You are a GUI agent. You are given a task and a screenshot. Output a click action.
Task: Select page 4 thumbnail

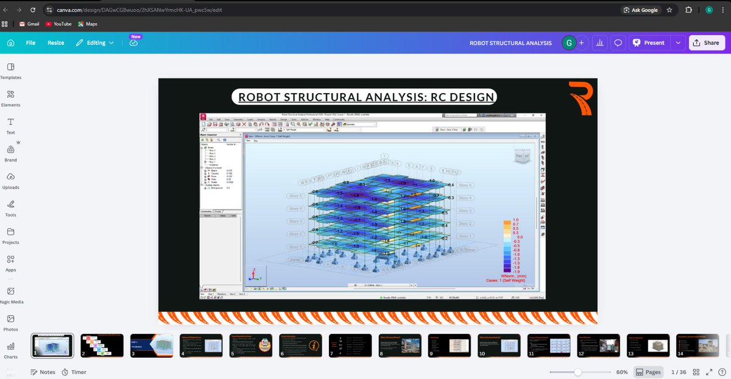pyautogui.click(x=202, y=345)
